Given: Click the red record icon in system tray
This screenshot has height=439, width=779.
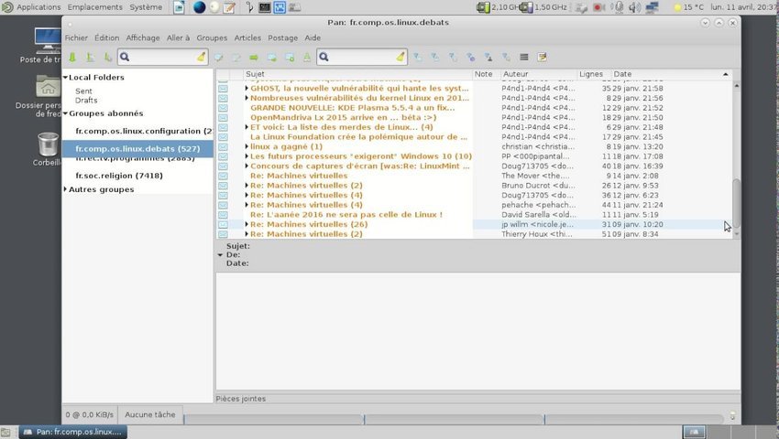Looking at the screenshot, I should 598,7.
